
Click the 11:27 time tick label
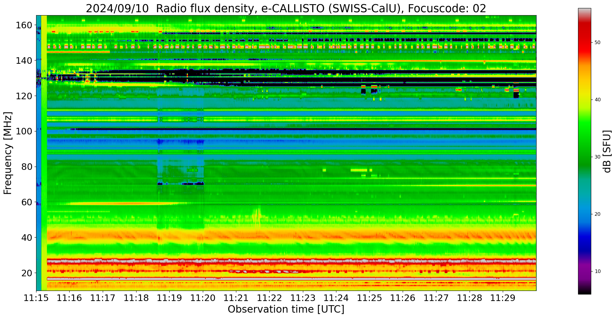[436, 298]
